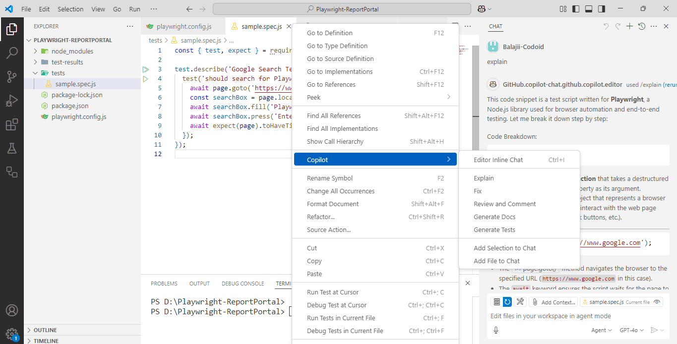Open the Agent mode dropdown

(x=601, y=330)
